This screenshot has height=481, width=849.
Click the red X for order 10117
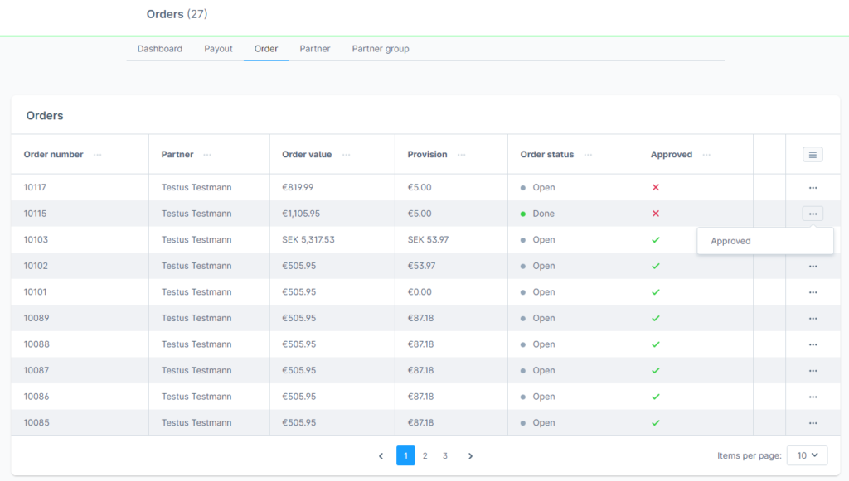tap(655, 188)
